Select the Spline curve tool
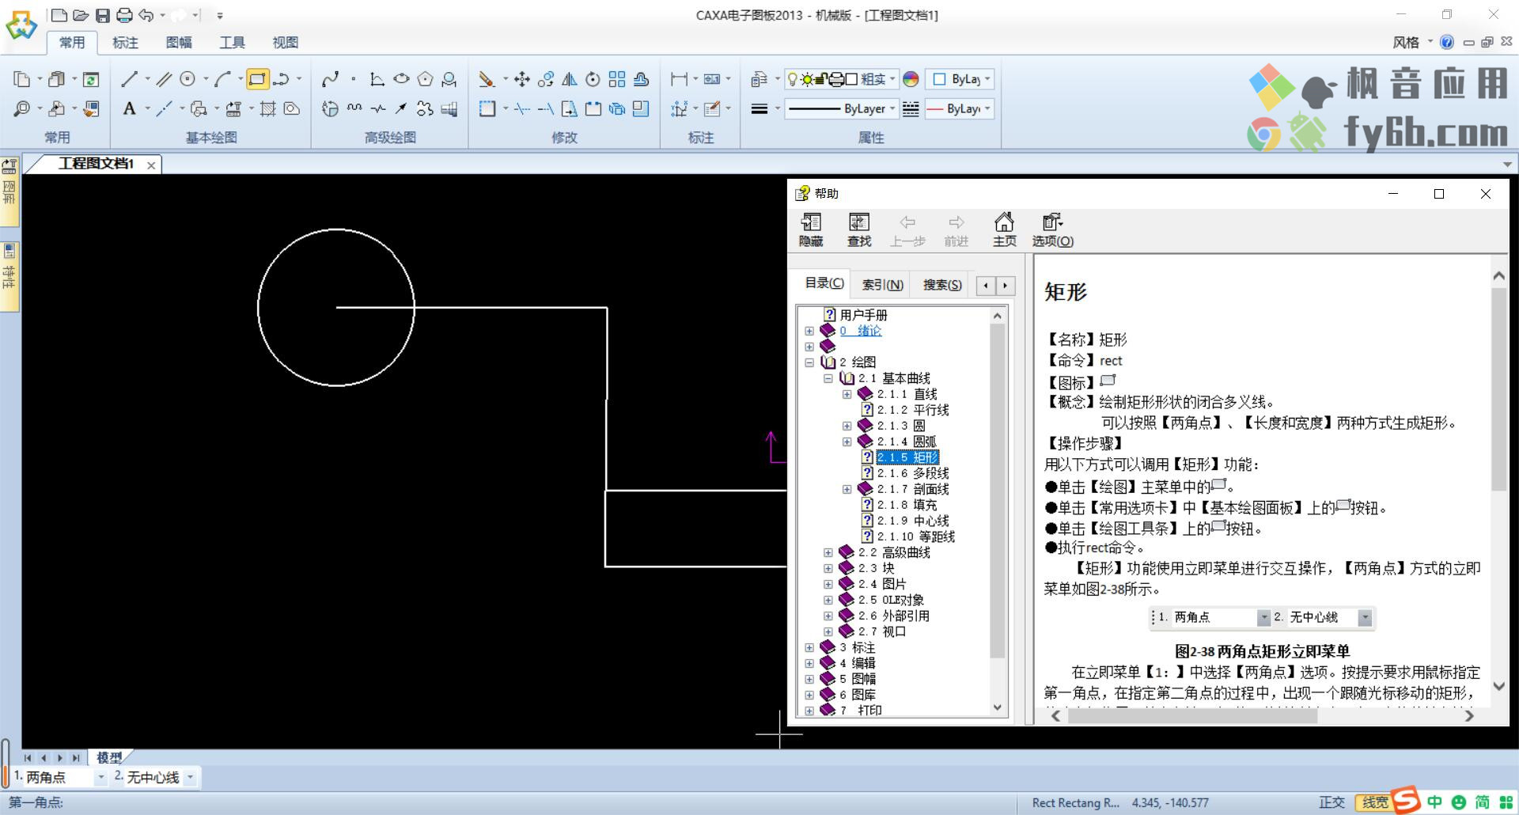The image size is (1519, 815). pos(330,79)
